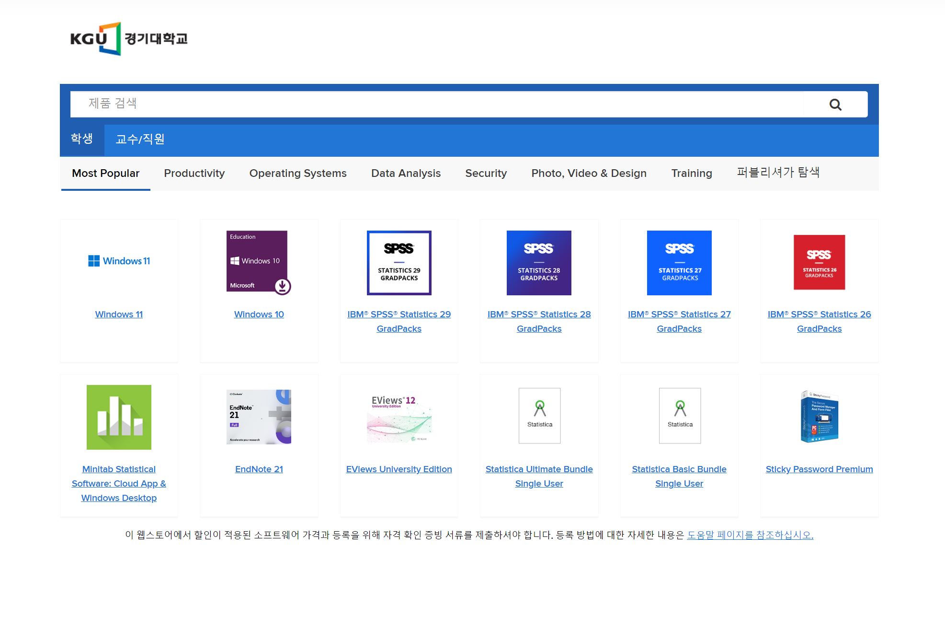The image size is (945, 617).
Task: Click the magnifying glass search icon
Action: click(x=835, y=105)
